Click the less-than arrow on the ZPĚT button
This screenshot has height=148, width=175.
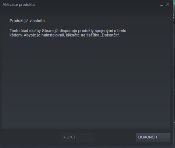click(64, 137)
